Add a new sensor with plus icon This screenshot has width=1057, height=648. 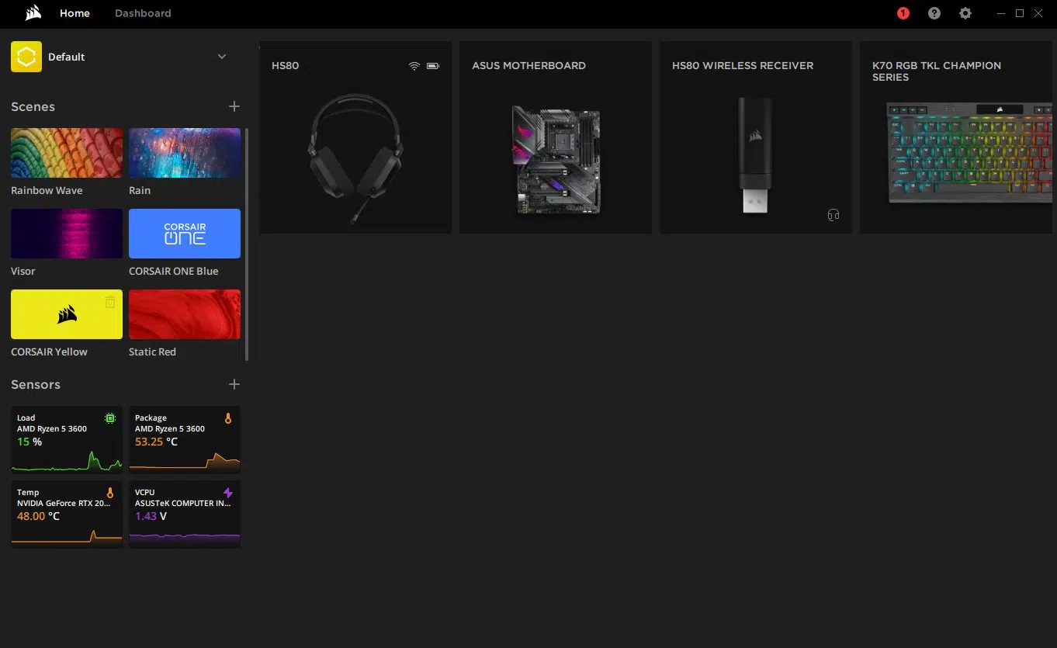[x=234, y=384]
